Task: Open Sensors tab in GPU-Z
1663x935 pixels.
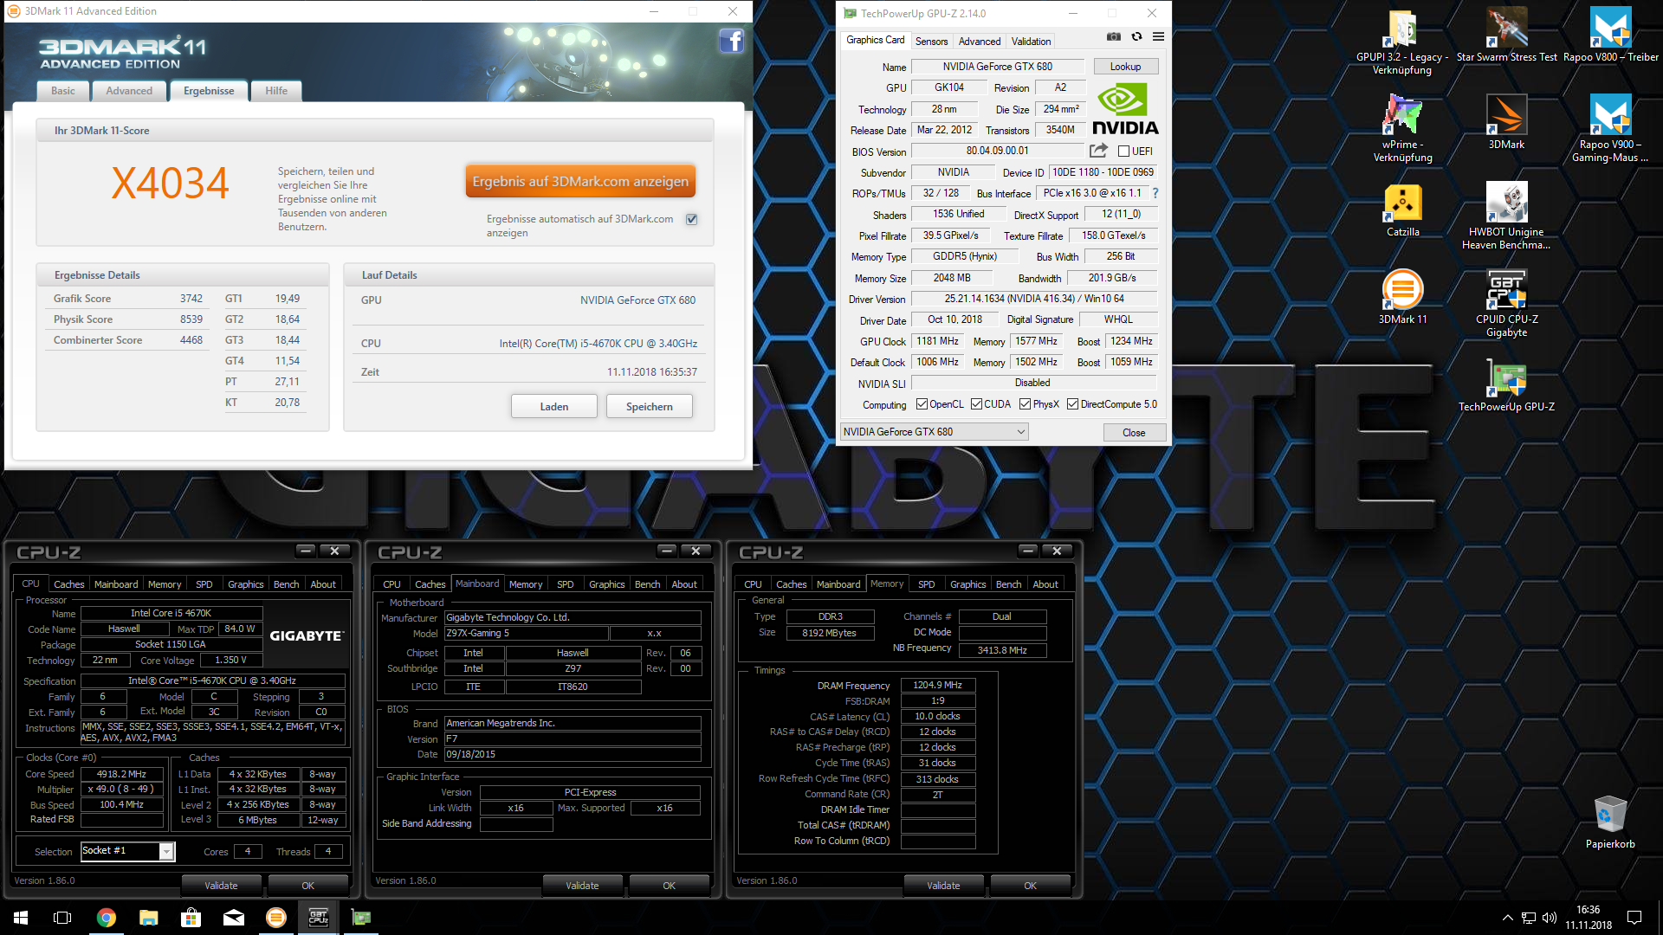Action: [x=931, y=42]
